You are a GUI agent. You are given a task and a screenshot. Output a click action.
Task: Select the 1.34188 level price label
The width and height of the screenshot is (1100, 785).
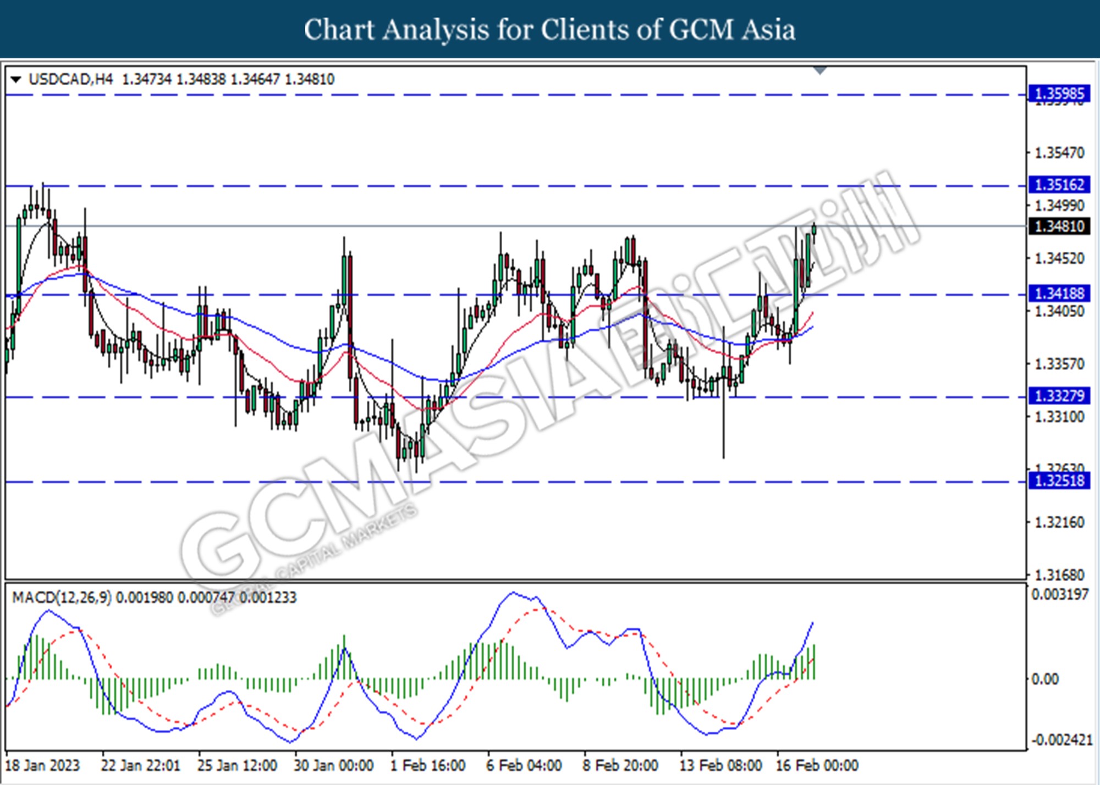coord(1059,294)
